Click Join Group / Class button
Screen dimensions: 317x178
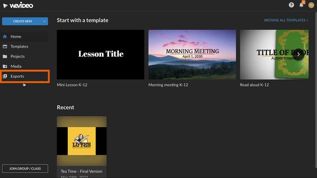25,169
